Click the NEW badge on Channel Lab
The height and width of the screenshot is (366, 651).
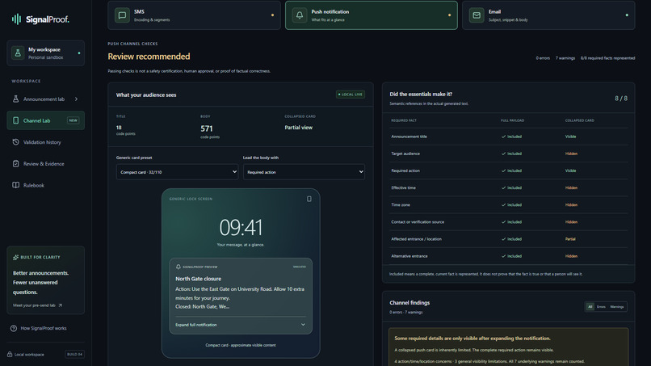point(73,120)
